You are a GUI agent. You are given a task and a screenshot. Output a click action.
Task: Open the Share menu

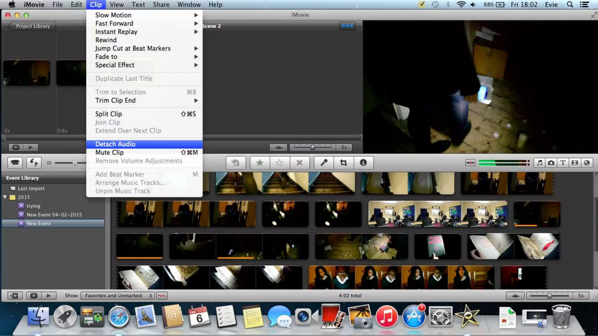161,4
